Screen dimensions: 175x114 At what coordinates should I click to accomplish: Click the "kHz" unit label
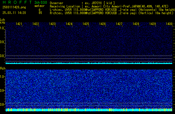3,23
